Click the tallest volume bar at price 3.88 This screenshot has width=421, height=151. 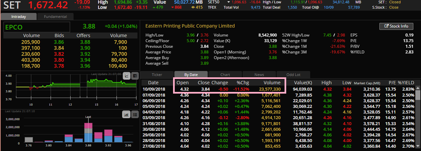point(88,132)
